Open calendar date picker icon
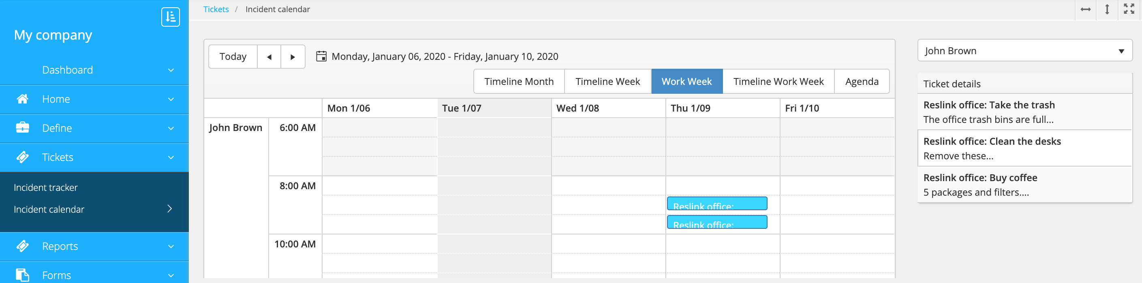The height and width of the screenshot is (283, 1142). click(321, 57)
